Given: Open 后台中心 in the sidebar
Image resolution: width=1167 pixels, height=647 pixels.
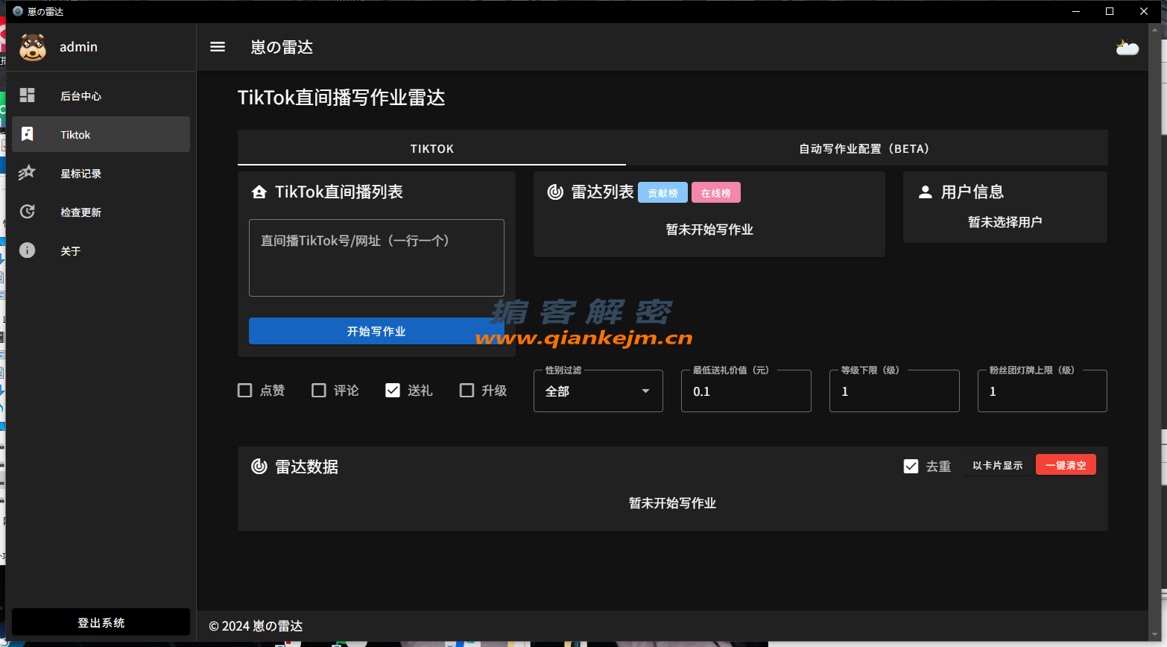Looking at the screenshot, I should pyautogui.click(x=101, y=95).
